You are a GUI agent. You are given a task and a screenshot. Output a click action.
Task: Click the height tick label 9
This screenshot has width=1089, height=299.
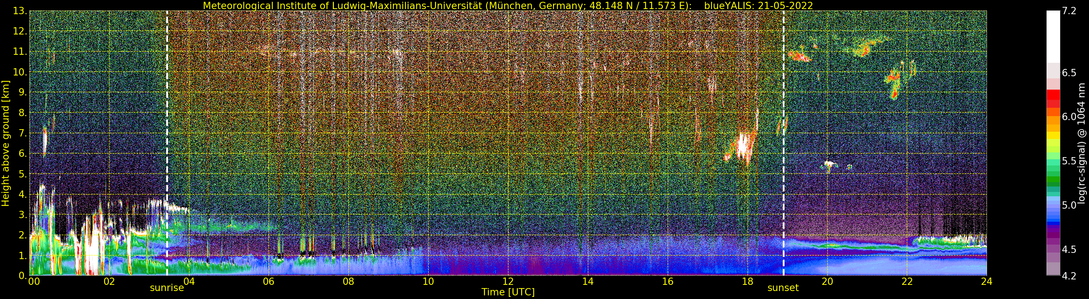(x=23, y=93)
